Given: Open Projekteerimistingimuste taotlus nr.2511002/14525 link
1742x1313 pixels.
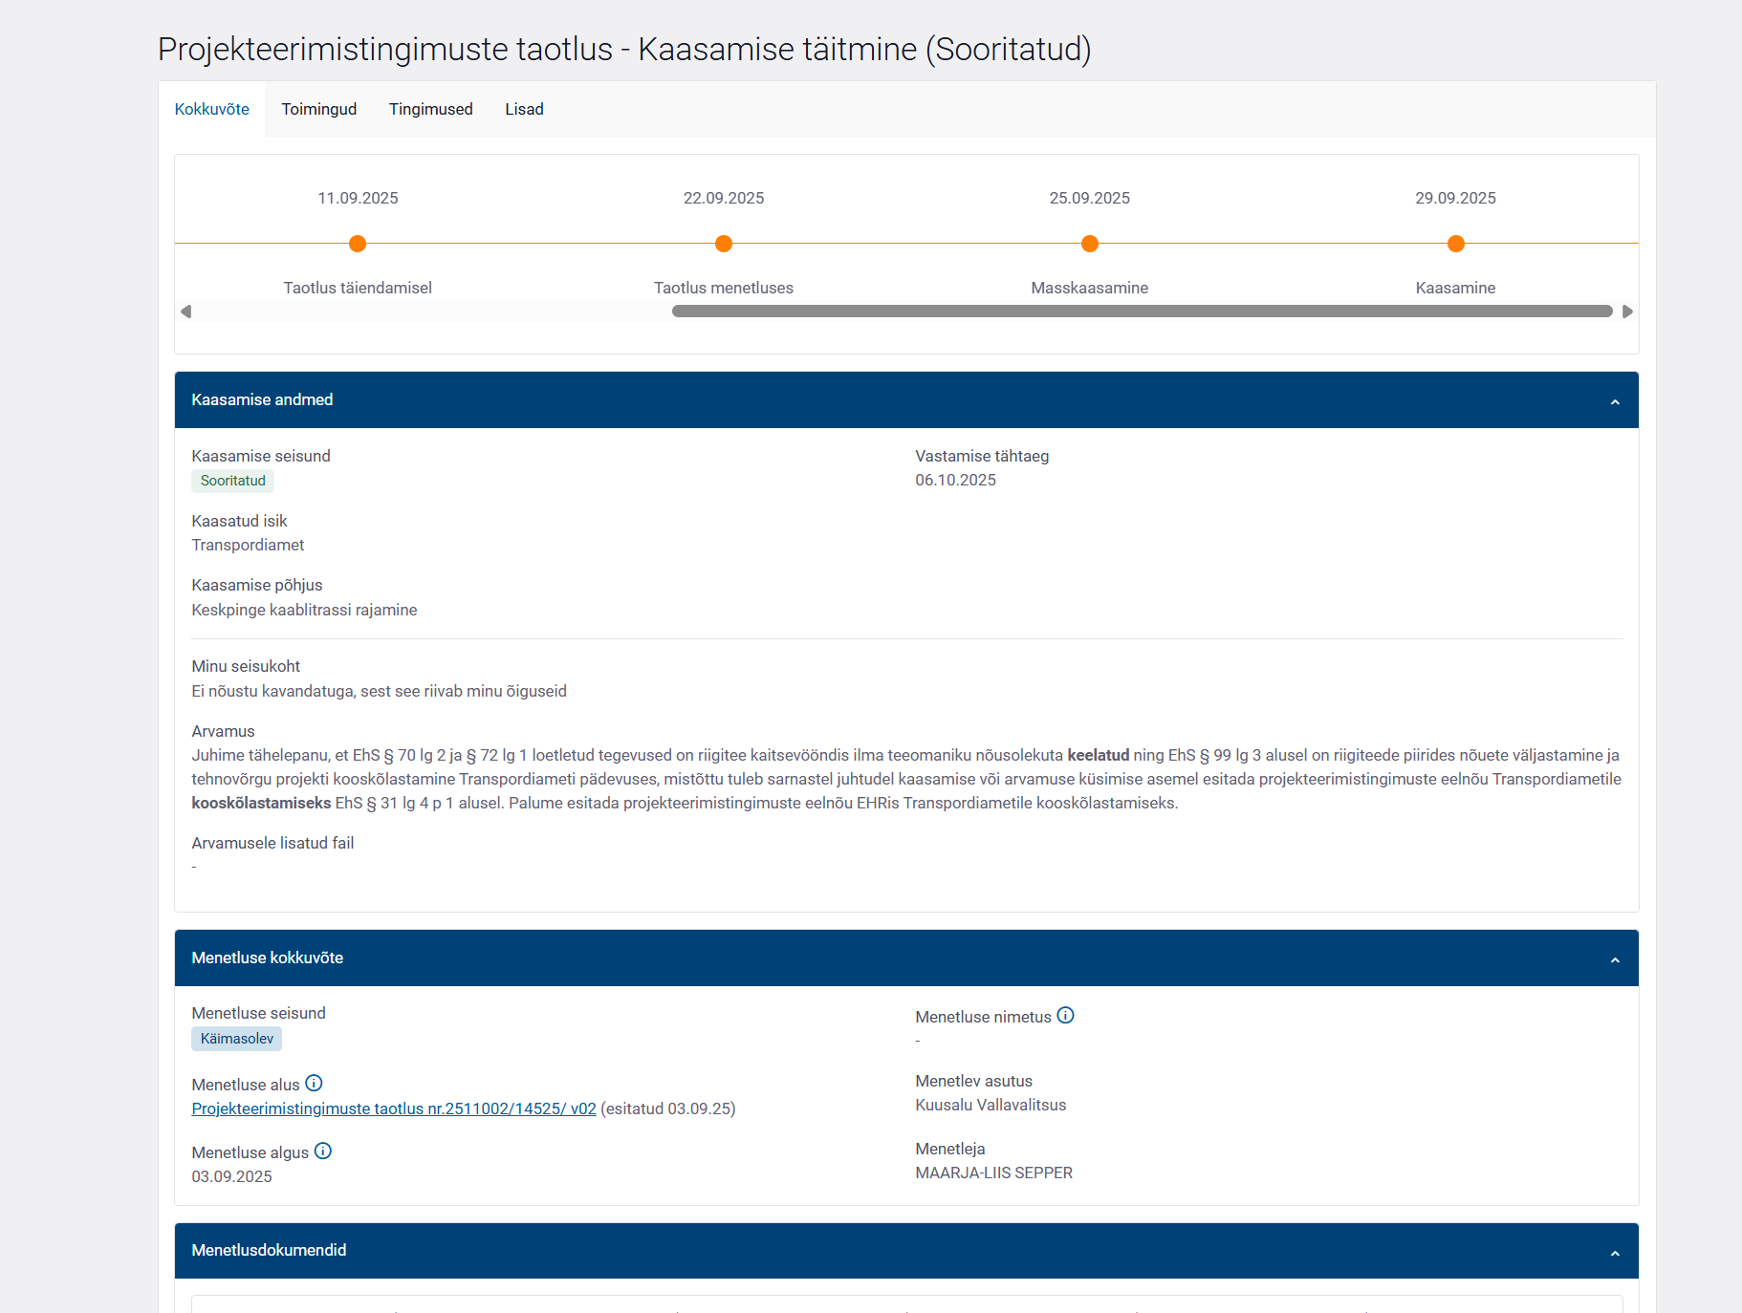Looking at the screenshot, I should 394,1109.
